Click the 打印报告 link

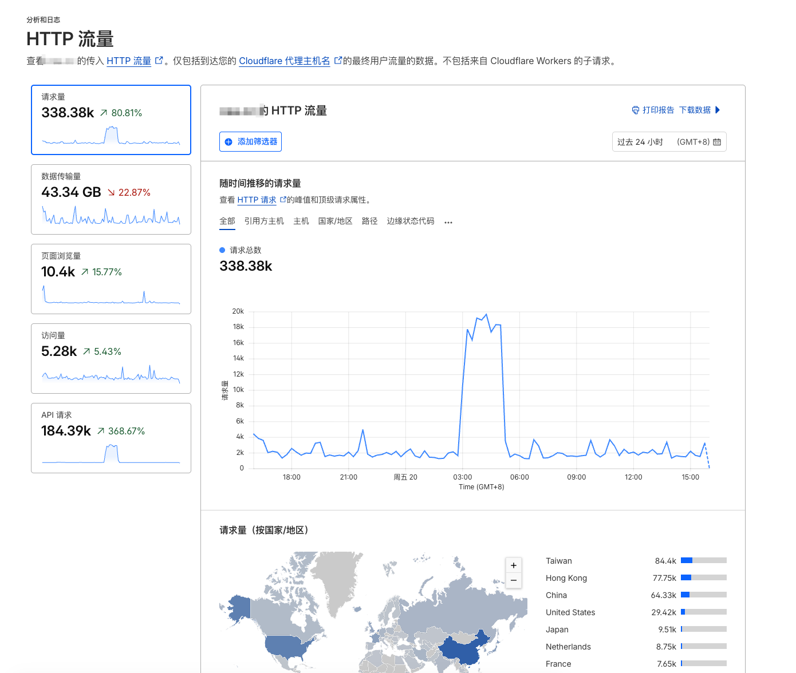click(658, 110)
